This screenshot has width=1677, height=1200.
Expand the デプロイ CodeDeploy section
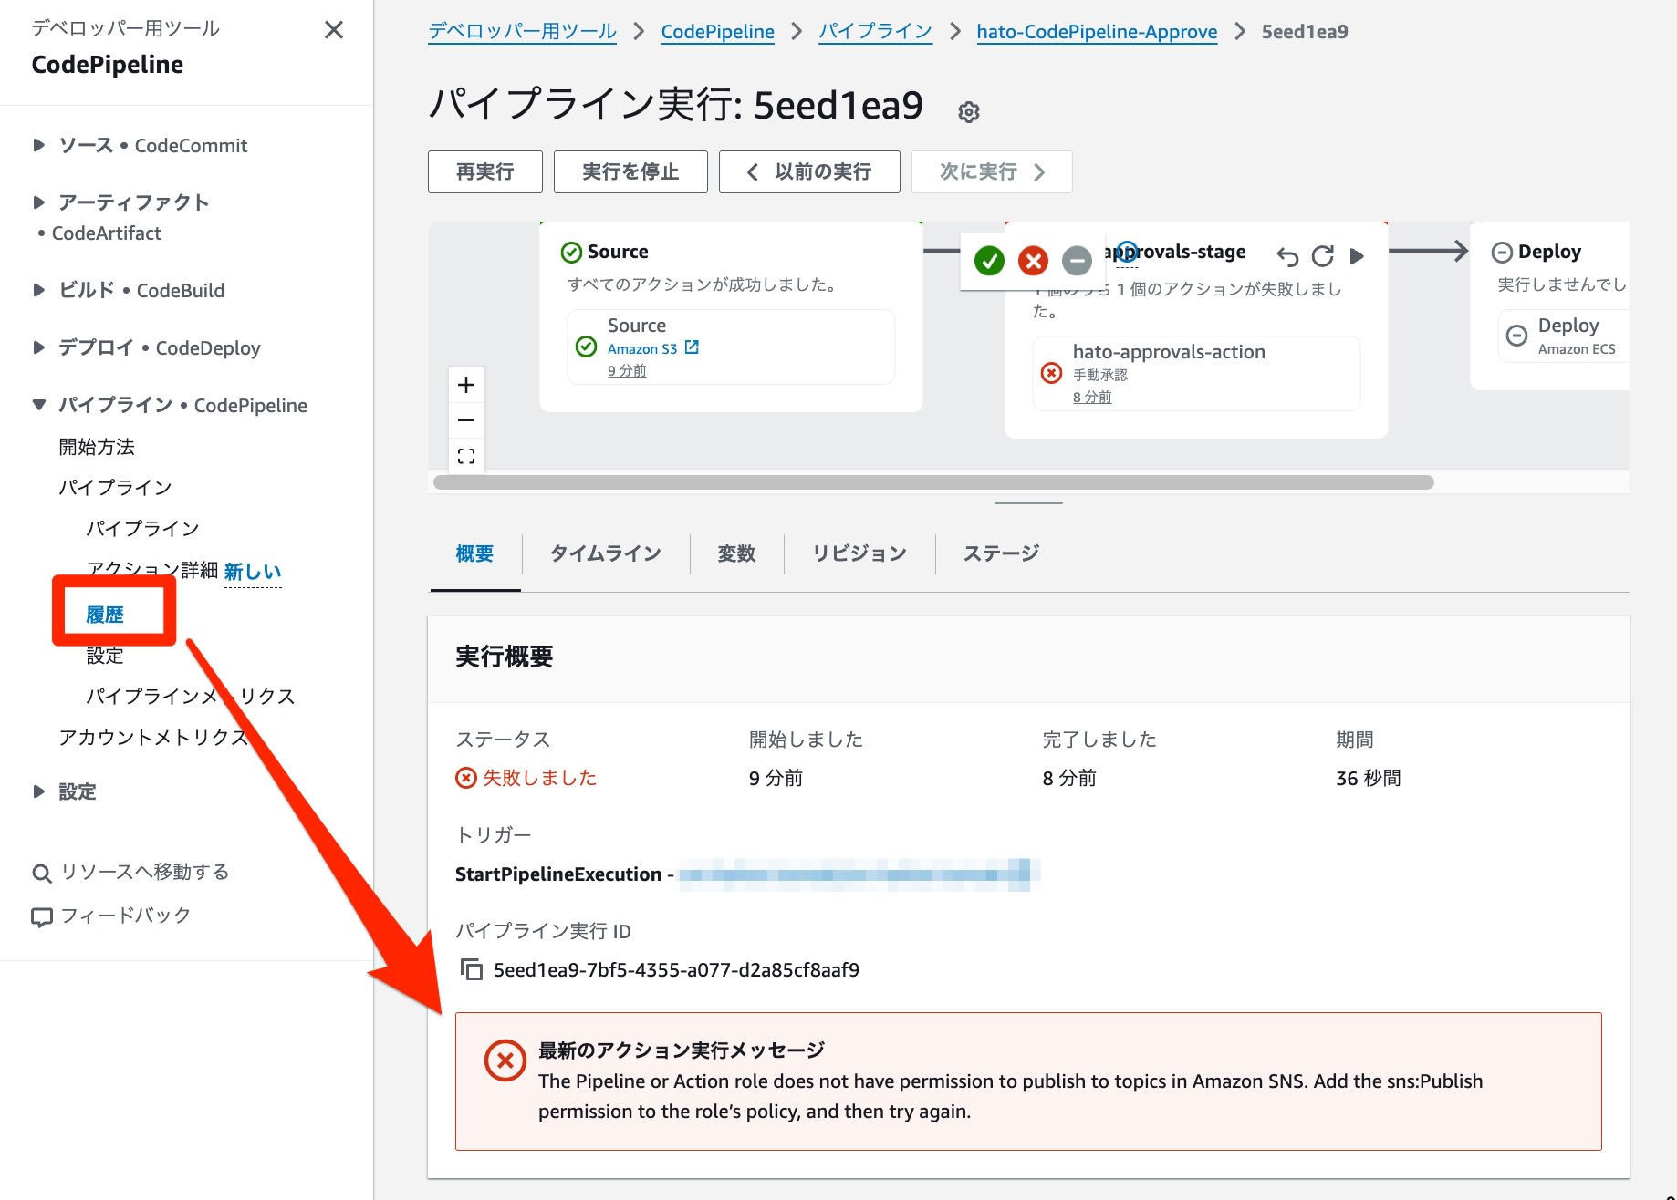tap(38, 347)
